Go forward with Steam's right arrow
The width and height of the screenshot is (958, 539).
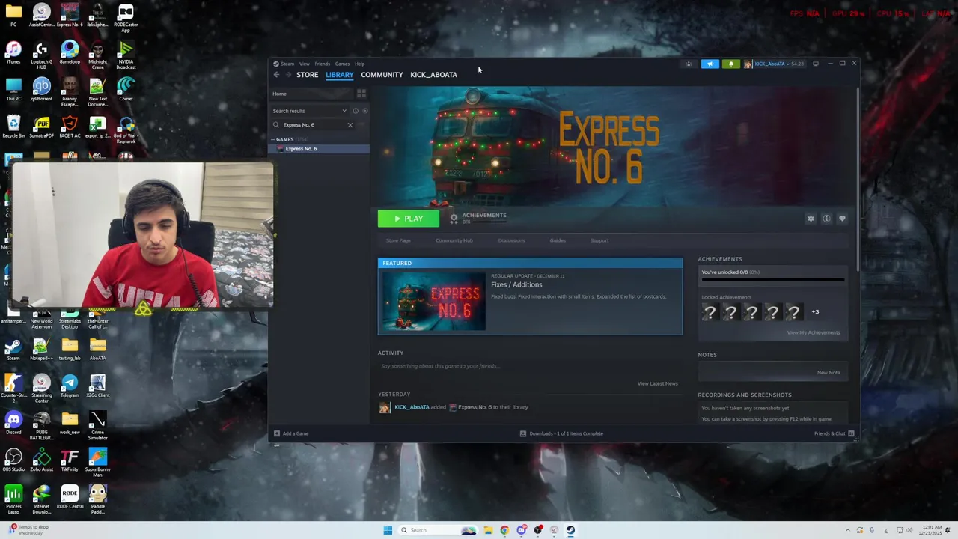point(288,75)
